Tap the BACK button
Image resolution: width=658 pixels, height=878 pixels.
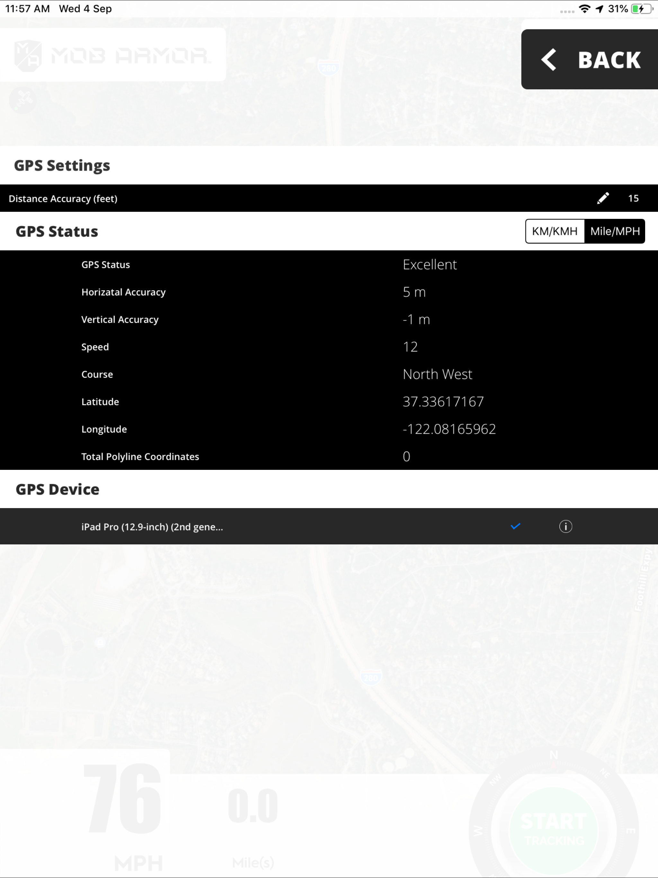point(590,59)
